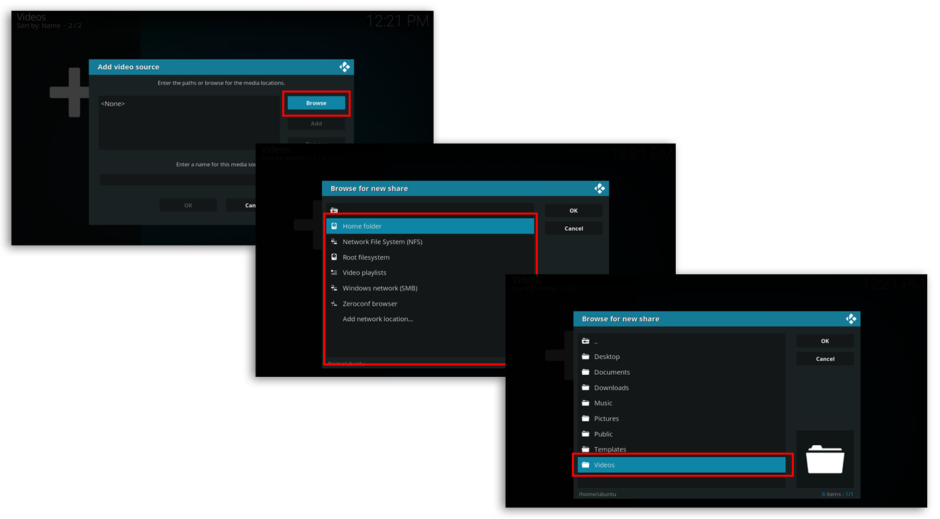Click the NFS network share icon
Screen dimensions: 940x519
pos(335,241)
